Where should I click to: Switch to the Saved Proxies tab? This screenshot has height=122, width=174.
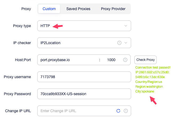pos(78,9)
